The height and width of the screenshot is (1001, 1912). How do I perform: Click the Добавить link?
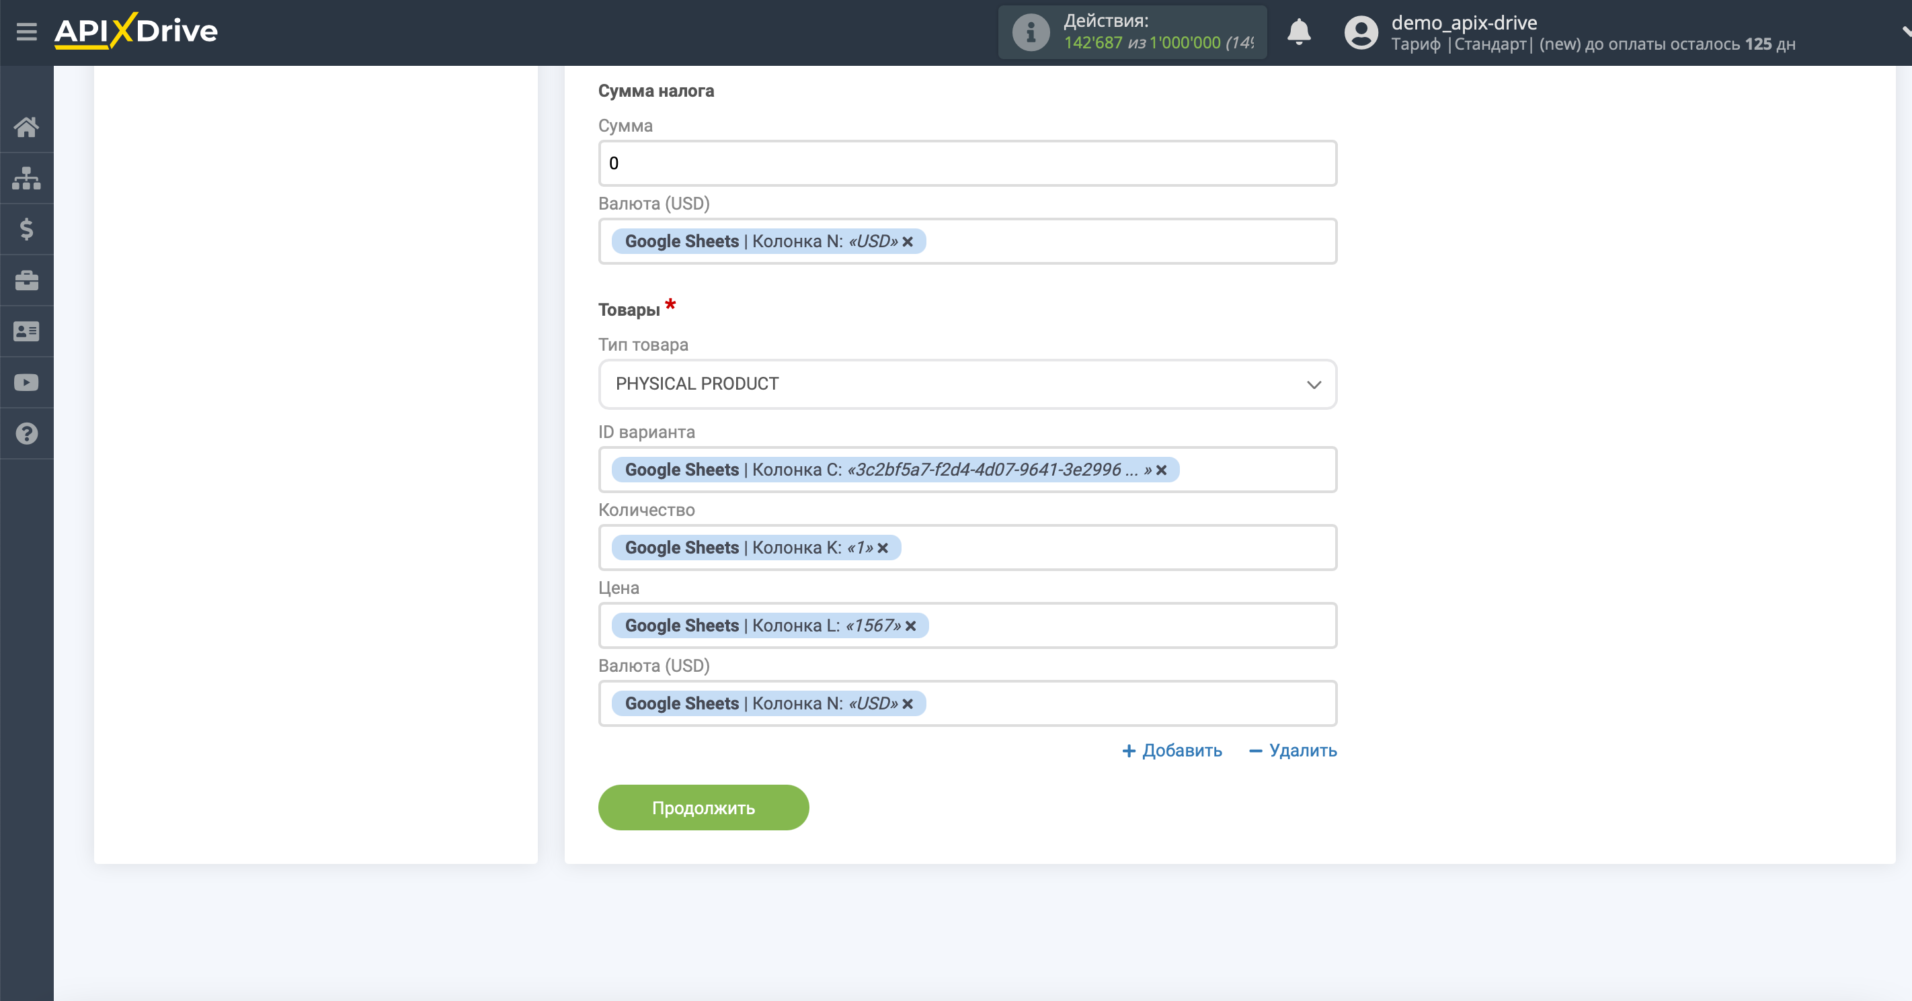tap(1172, 751)
